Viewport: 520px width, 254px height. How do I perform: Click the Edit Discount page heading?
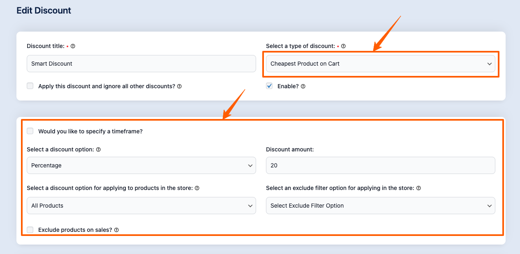(44, 11)
